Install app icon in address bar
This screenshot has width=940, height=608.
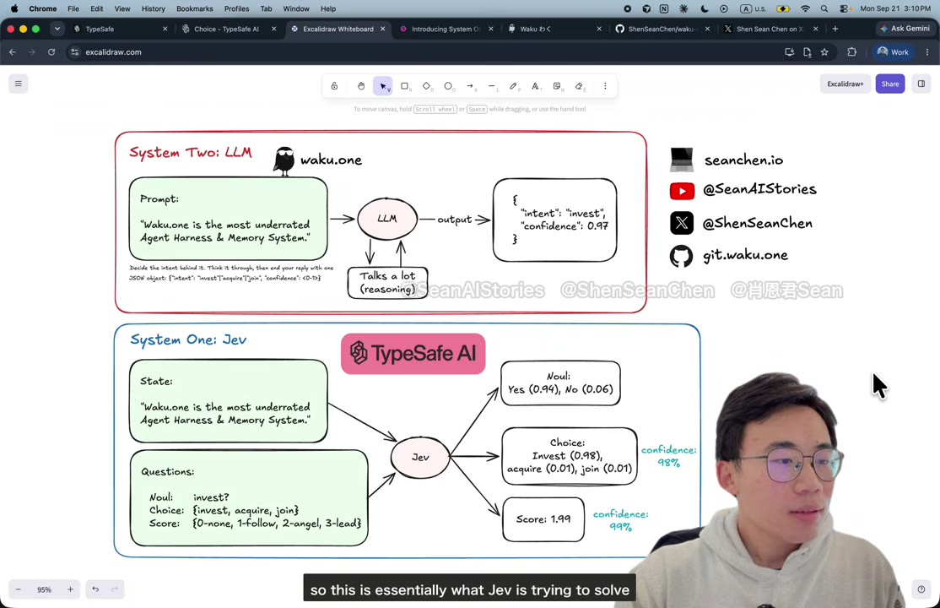coord(790,52)
